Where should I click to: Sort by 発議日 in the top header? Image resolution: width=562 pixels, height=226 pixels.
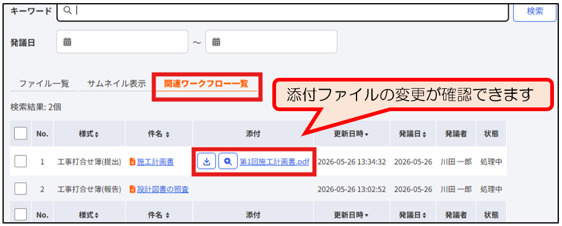click(x=413, y=134)
